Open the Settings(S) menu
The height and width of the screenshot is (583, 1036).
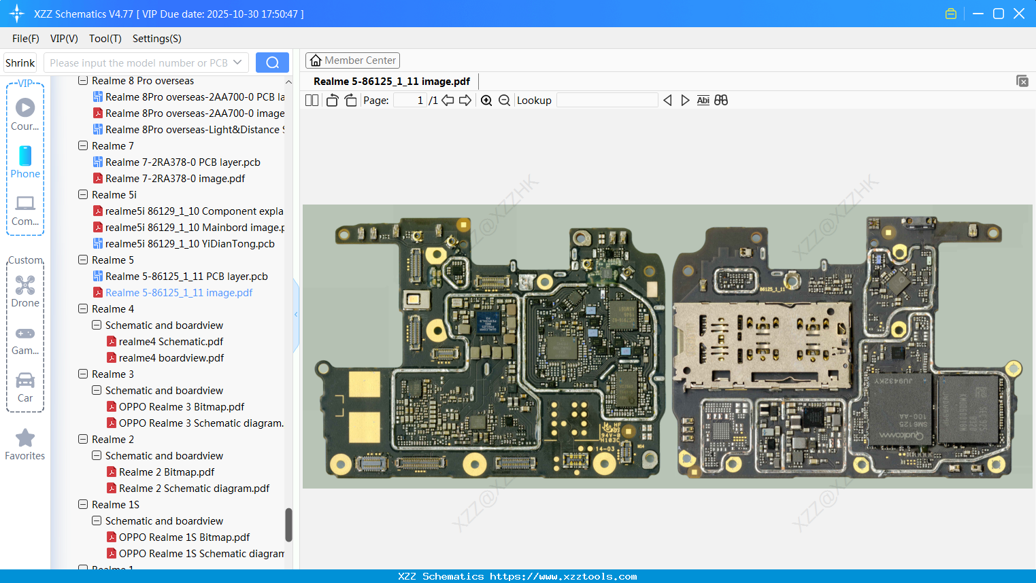click(x=157, y=39)
